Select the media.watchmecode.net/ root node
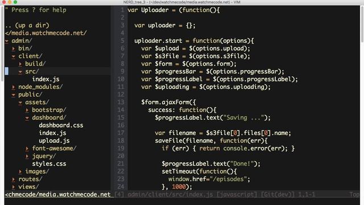The width and height of the screenshot is (364, 205). click(45, 33)
